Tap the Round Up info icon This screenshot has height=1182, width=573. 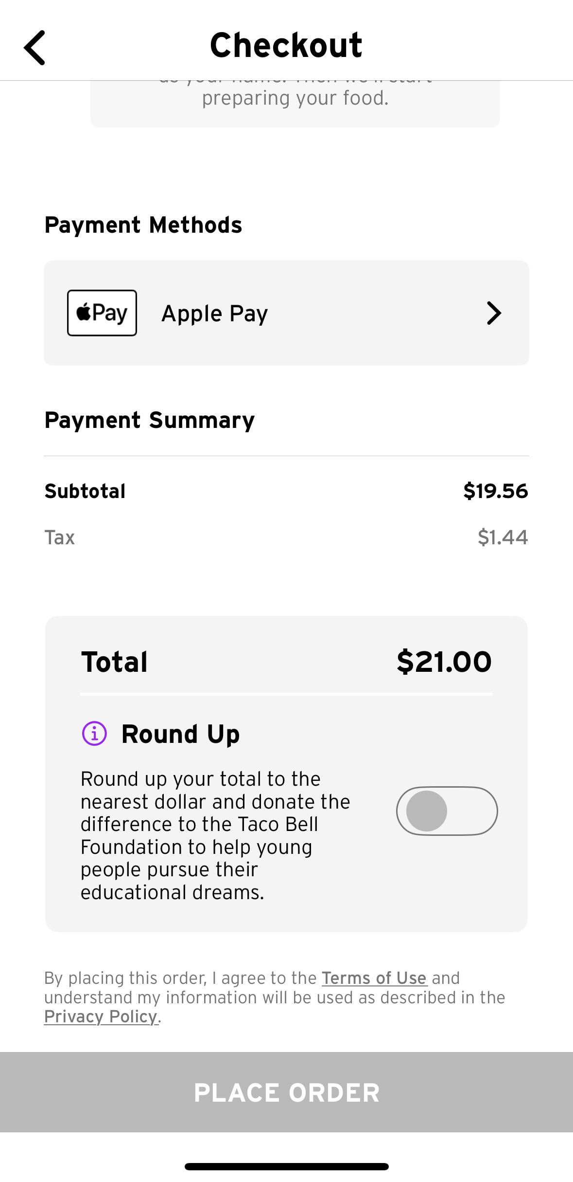point(94,733)
